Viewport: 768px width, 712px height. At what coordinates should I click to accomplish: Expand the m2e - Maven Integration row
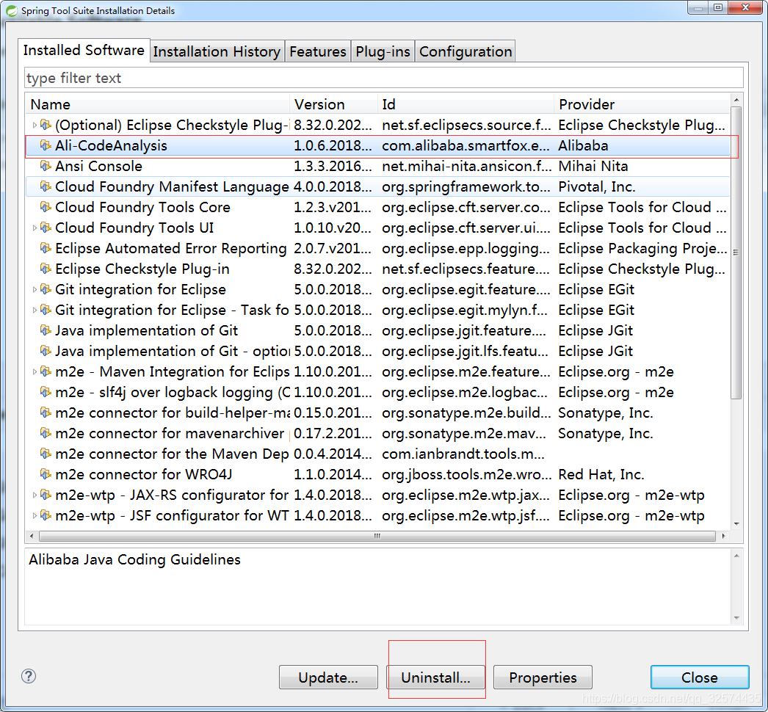pos(35,371)
